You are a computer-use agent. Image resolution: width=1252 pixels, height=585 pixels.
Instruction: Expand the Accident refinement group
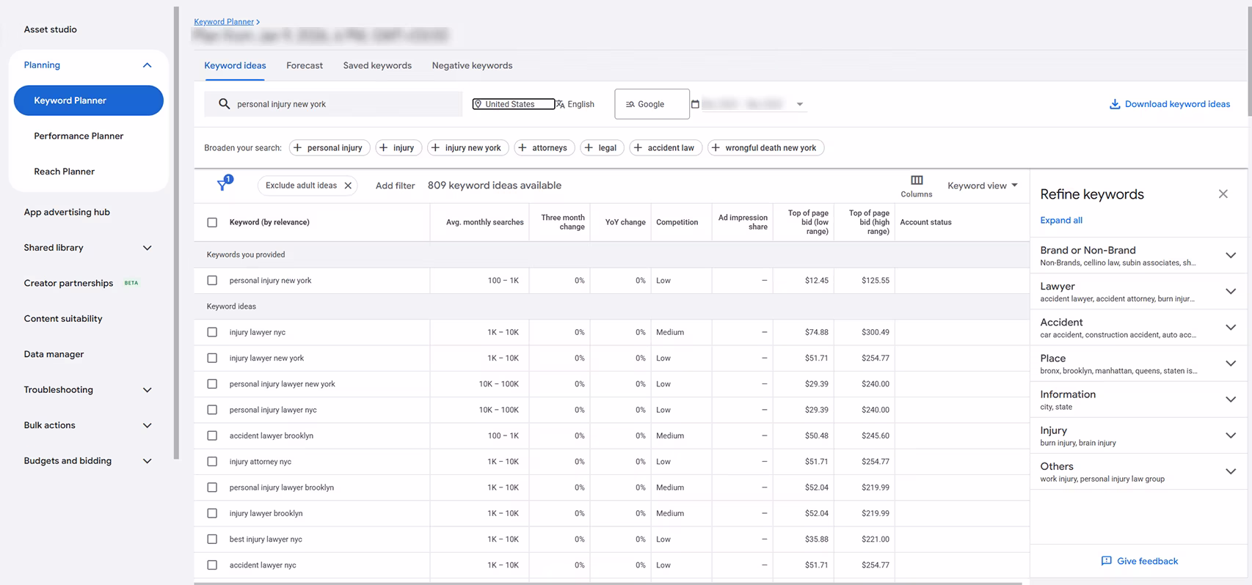1231,327
